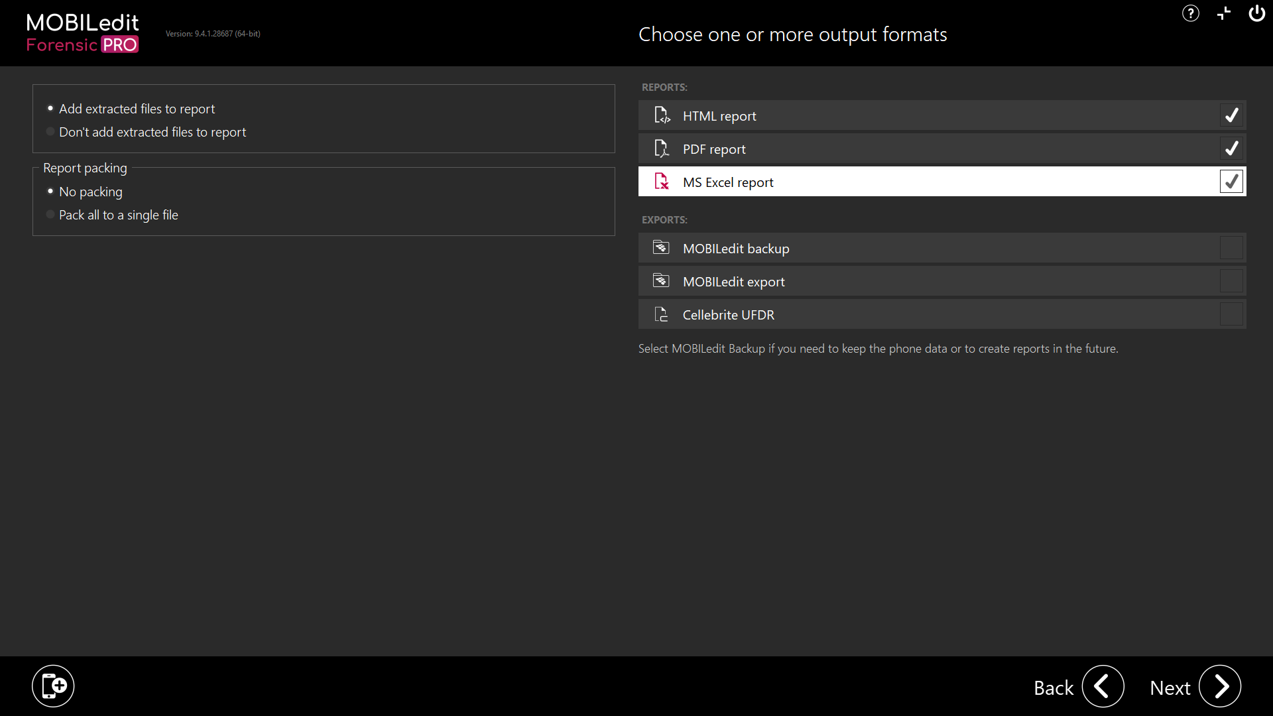Disable the PDF report checkmark
Viewport: 1273px width, 716px height.
point(1231,149)
